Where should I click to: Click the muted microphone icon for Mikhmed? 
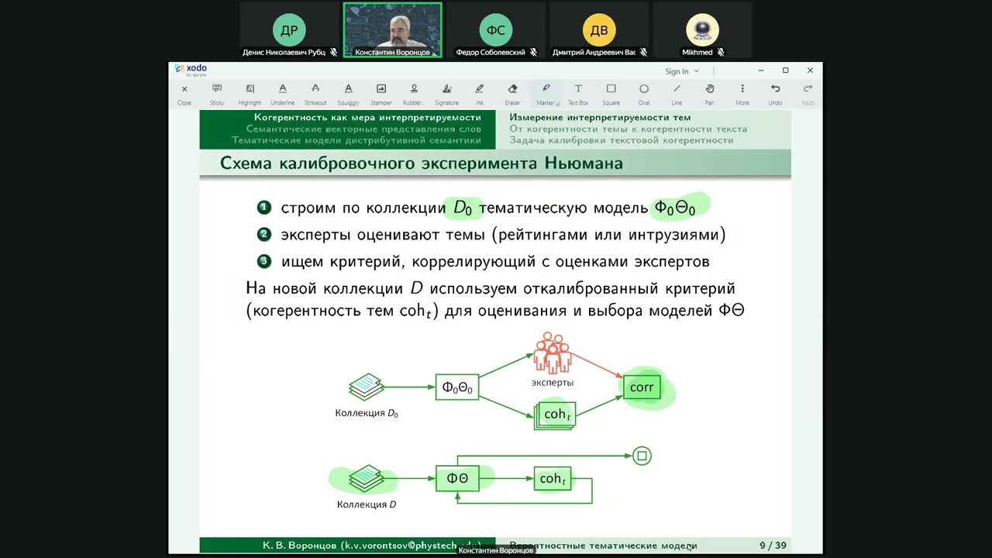pos(721,53)
